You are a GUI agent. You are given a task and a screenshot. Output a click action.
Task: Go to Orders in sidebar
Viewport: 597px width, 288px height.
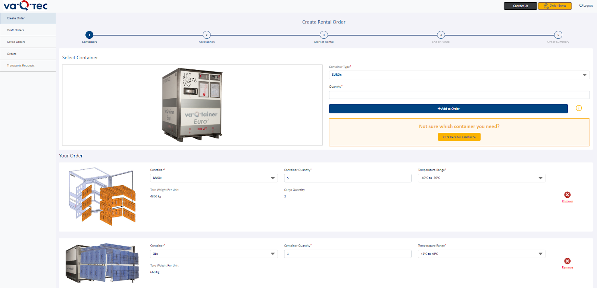(28, 54)
